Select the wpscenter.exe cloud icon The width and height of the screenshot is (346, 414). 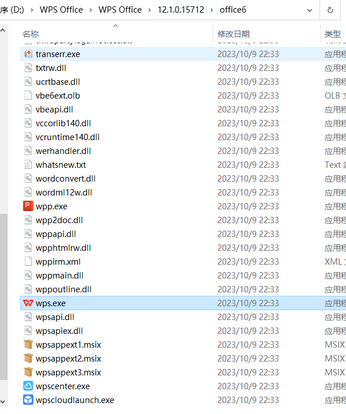click(x=28, y=386)
